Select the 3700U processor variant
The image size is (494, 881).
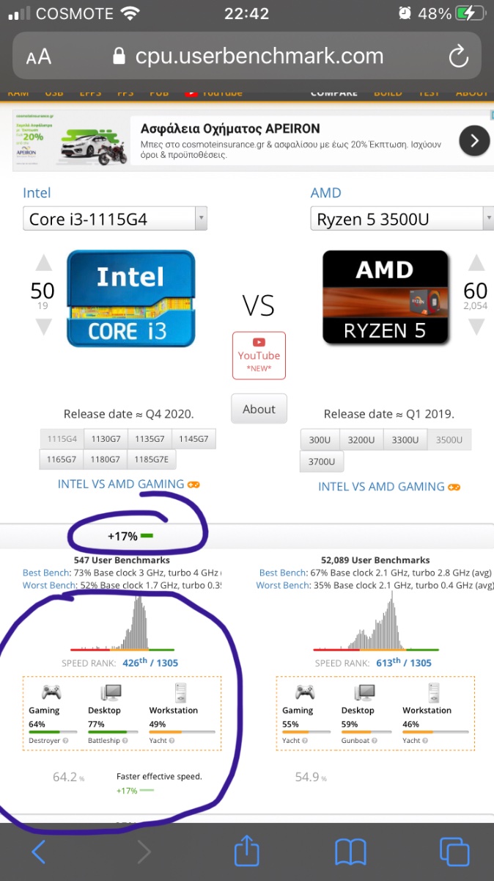[x=322, y=461]
